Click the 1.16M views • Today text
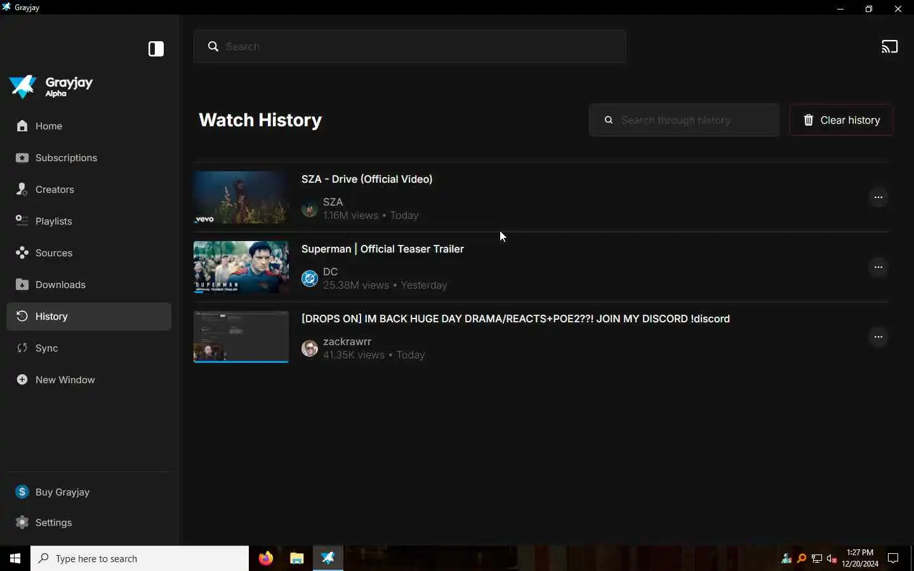This screenshot has height=571, width=914. 371,216
